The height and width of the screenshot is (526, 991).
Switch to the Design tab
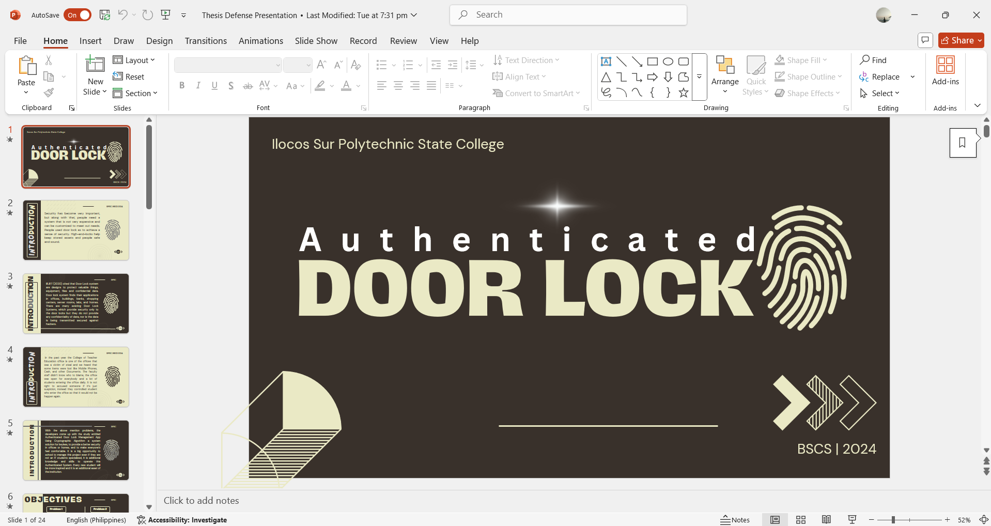coord(159,41)
